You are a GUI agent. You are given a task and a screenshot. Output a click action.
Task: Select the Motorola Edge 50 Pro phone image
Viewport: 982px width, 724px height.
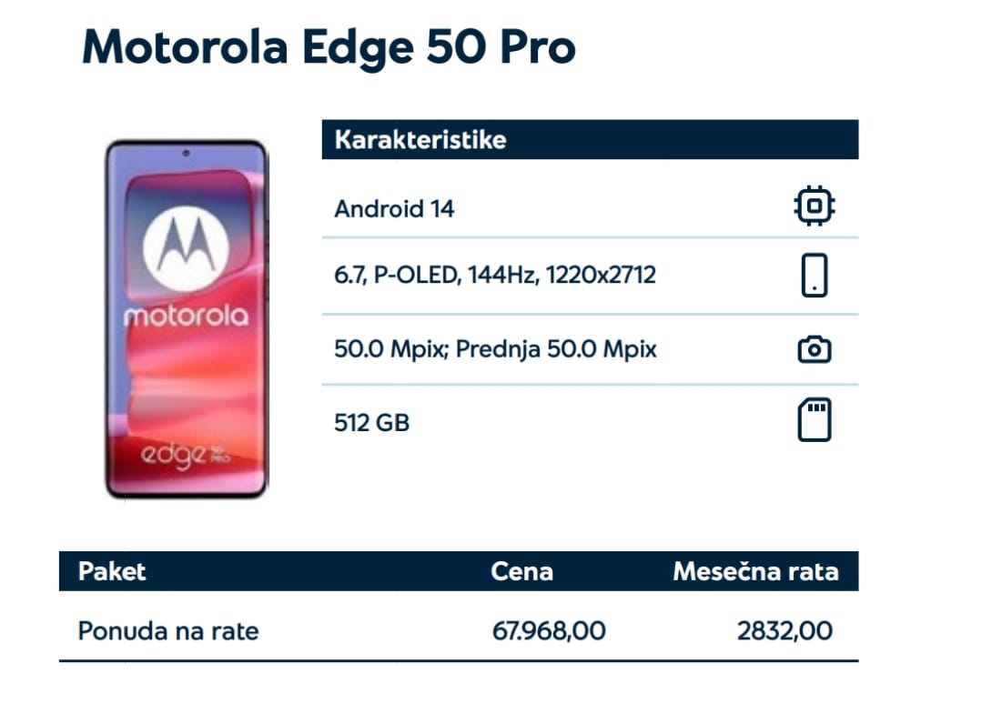[187, 319]
